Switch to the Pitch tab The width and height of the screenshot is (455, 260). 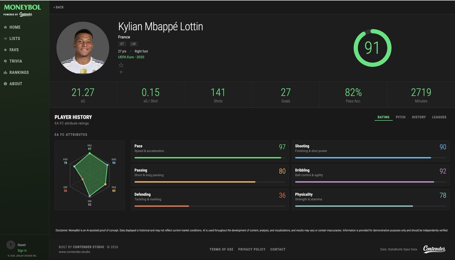[400, 117]
